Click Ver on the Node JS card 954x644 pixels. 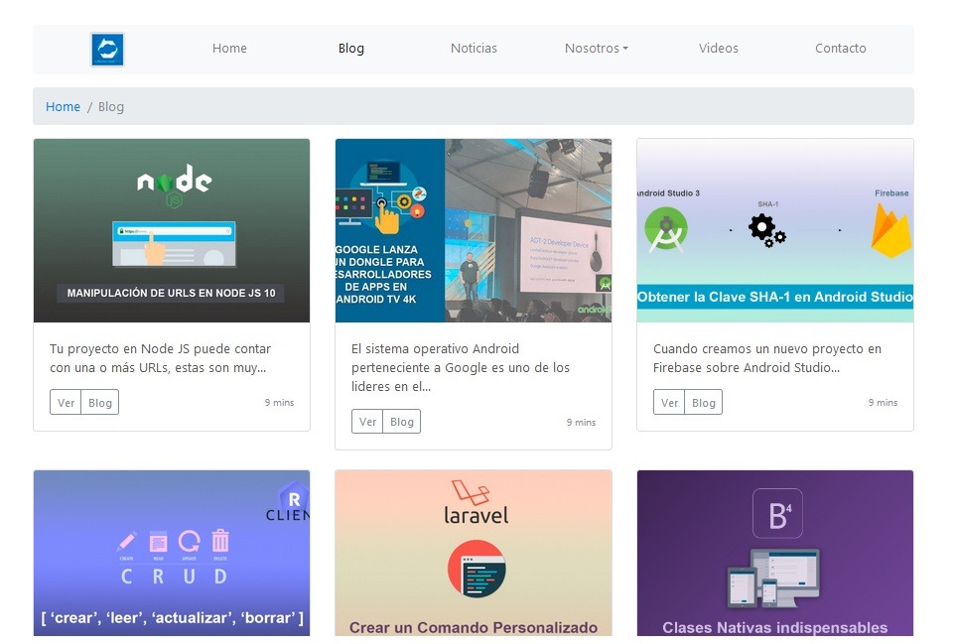[66, 403]
